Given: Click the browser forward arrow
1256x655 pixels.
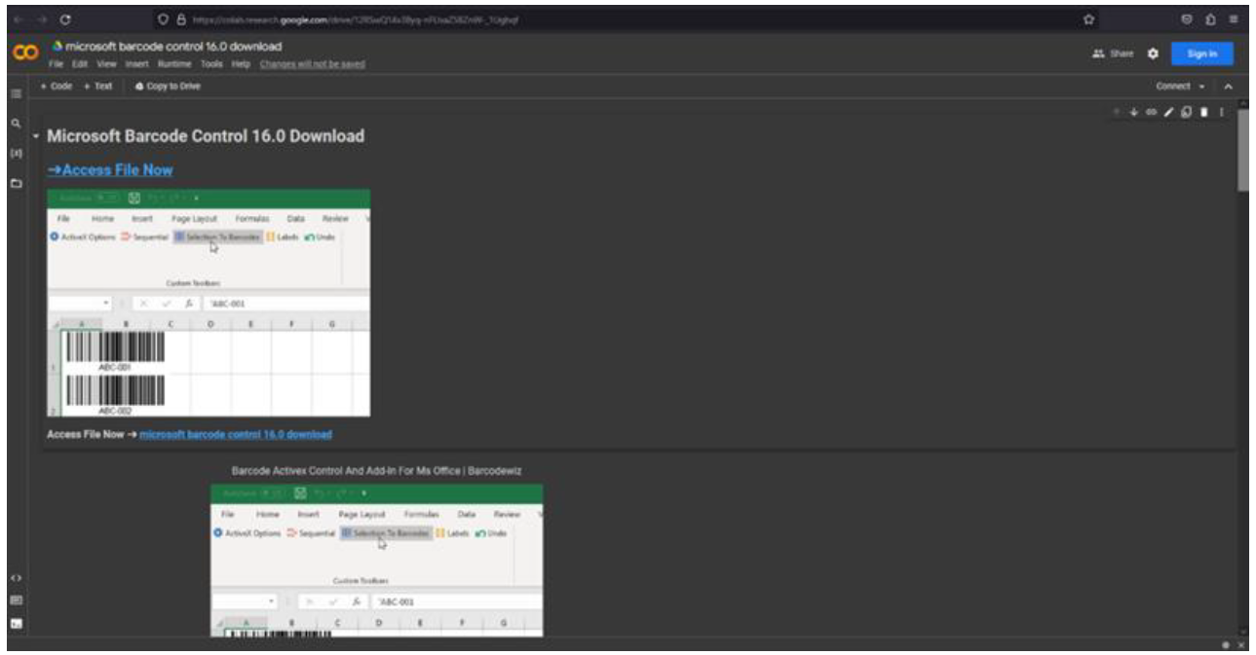Looking at the screenshot, I should (x=41, y=18).
